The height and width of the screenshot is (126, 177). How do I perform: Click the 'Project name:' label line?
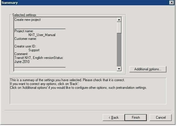click(x=24, y=31)
